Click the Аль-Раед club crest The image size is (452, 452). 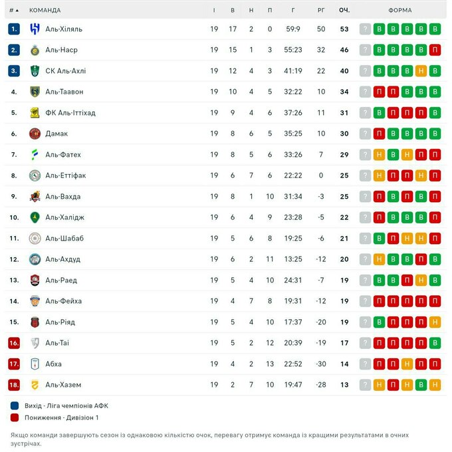pyautogui.click(x=35, y=281)
